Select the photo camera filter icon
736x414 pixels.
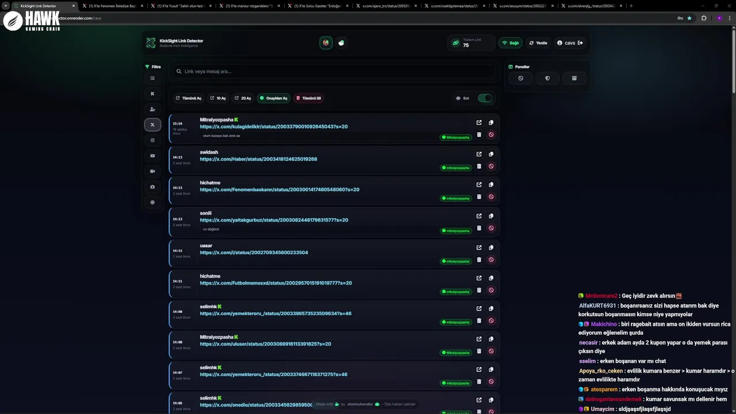pyautogui.click(x=152, y=187)
